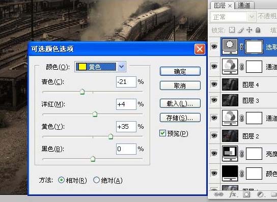This screenshot has width=277, height=202.
Task: Click the 黑色(B) field showing 0
Action: pos(126,149)
